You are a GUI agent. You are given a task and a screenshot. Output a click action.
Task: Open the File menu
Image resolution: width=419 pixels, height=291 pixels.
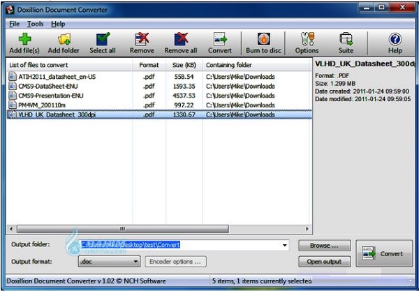tap(15, 24)
